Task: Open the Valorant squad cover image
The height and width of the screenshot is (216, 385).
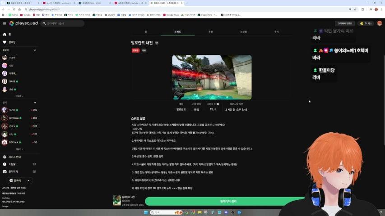Action: click(x=212, y=77)
